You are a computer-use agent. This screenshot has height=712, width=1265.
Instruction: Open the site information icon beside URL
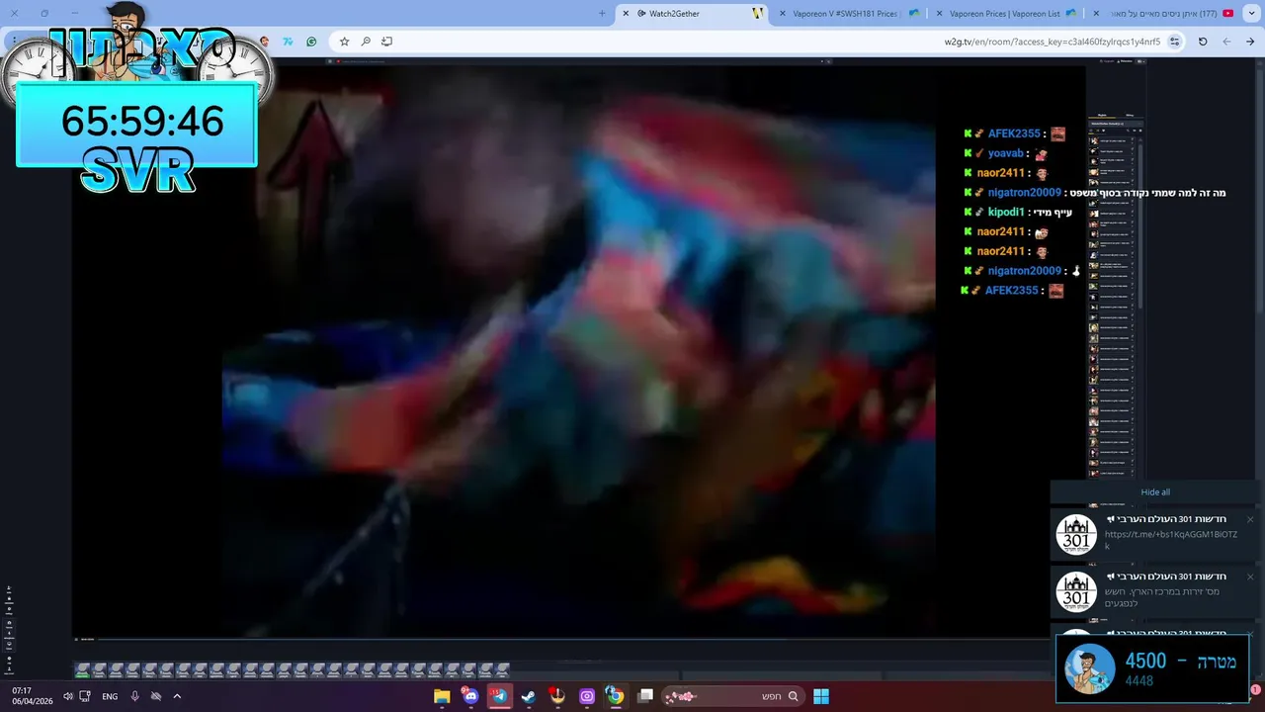coord(1174,42)
